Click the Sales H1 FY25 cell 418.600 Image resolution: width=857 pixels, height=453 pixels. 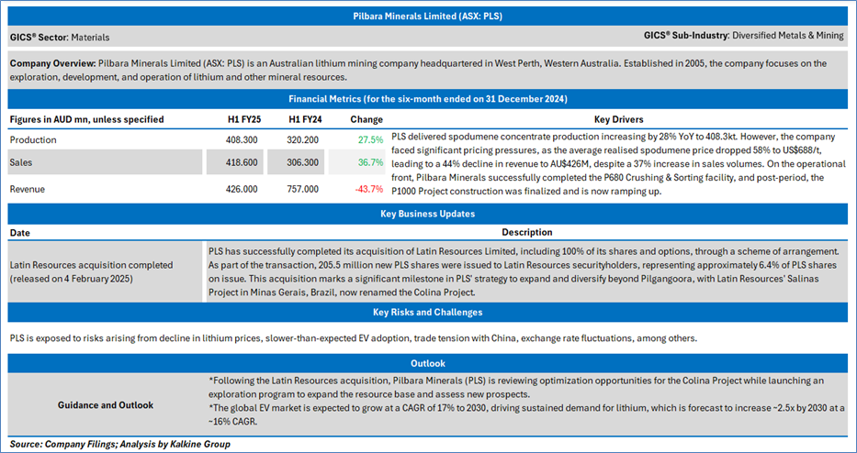coord(234,162)
